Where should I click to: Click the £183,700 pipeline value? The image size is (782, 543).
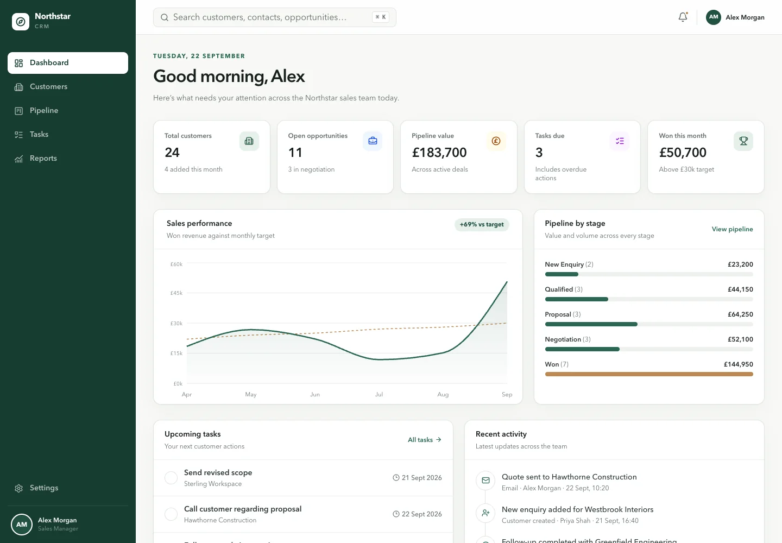pos(439,153)
